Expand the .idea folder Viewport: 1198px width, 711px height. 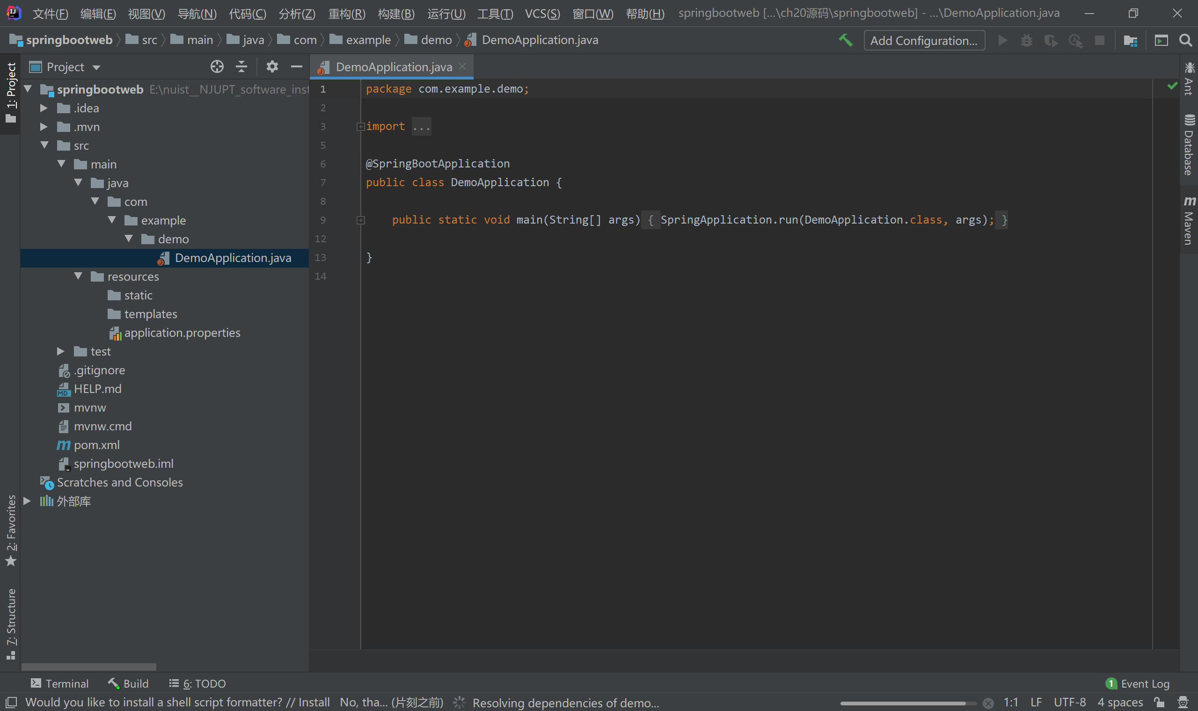click(x=44, y=108)
